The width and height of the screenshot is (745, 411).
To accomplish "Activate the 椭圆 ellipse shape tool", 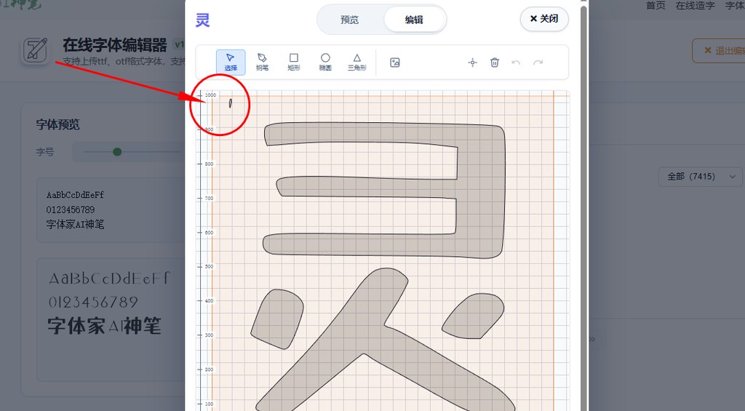I will (325, 63).
